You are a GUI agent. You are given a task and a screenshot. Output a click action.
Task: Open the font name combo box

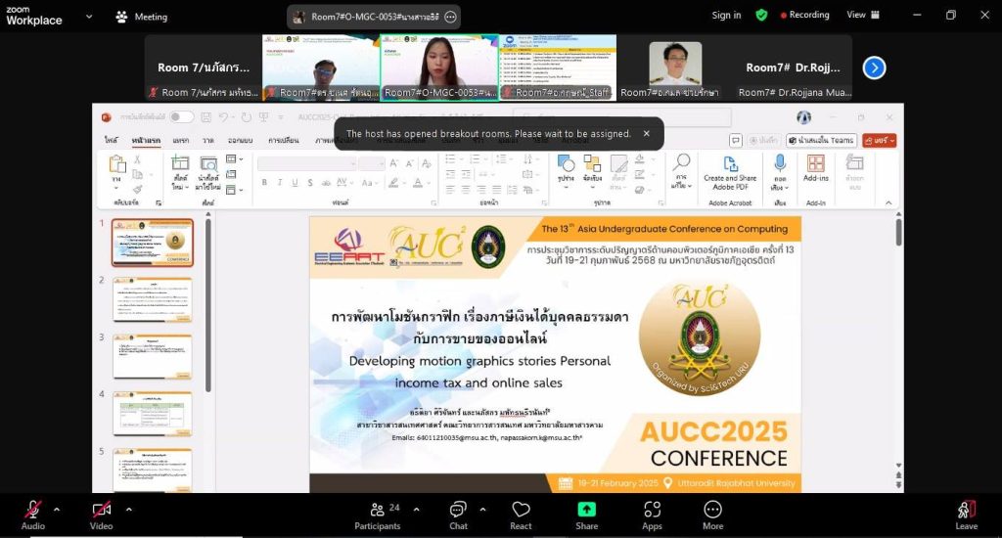tap(306, 164)
